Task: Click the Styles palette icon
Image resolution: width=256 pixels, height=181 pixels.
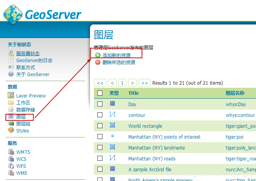Action: 11,131
